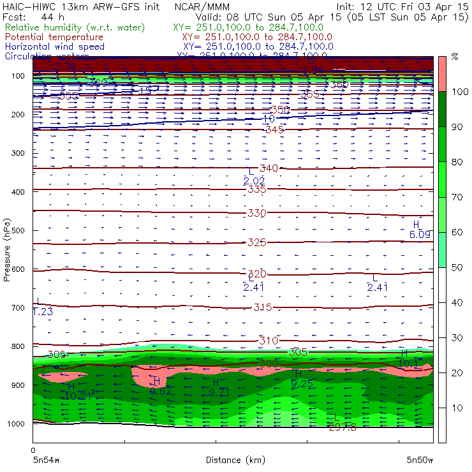
Task: Click the 70–80% bright green colorbar segment
Action: pyautogui.click(x=442, y=179)
